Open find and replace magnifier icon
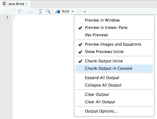 tap(48, 11)
